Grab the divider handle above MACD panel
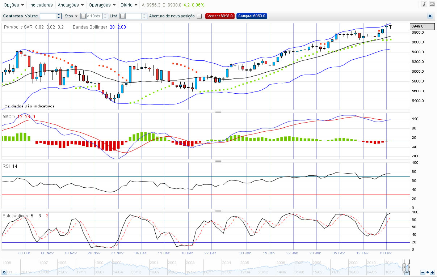This screenshot has height=277, width=437. 218,112
